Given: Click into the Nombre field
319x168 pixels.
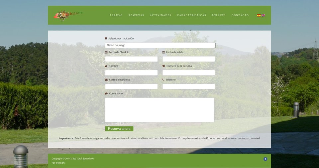Looking at the screenshot, I should pyautogui.click(x=131, y=73).
